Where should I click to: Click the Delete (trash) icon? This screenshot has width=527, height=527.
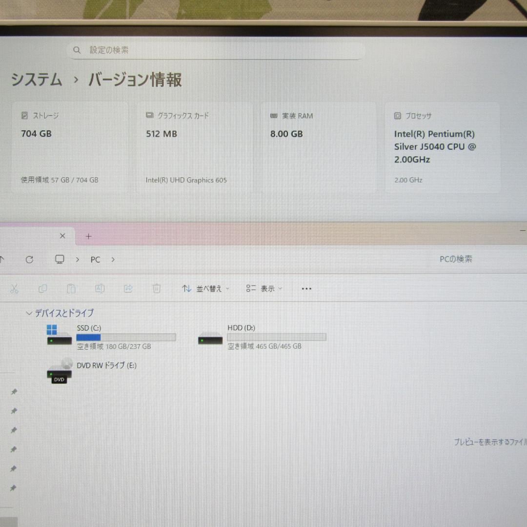click(156, 288)
